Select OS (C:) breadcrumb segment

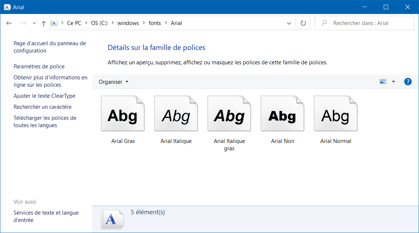99,23
